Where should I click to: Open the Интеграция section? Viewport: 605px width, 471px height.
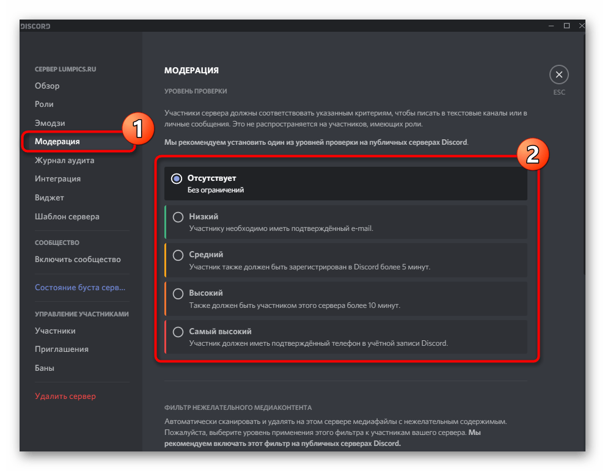click(x=57, y=178)
